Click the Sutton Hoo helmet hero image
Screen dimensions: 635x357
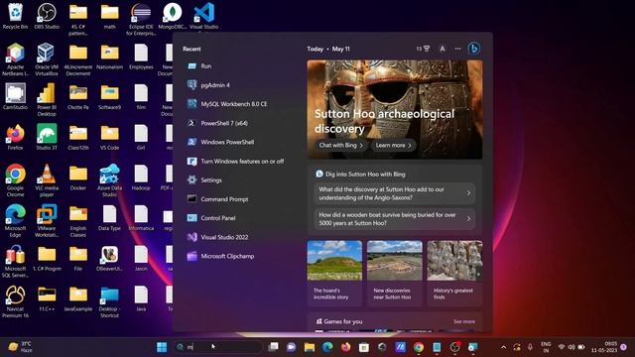[x=395, y=109]
